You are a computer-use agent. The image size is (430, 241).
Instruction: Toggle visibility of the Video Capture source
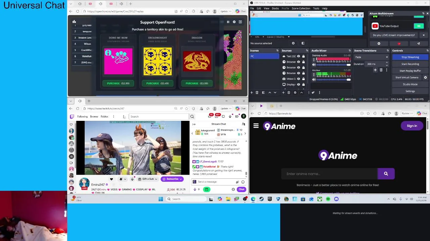[x=298, y=79]
